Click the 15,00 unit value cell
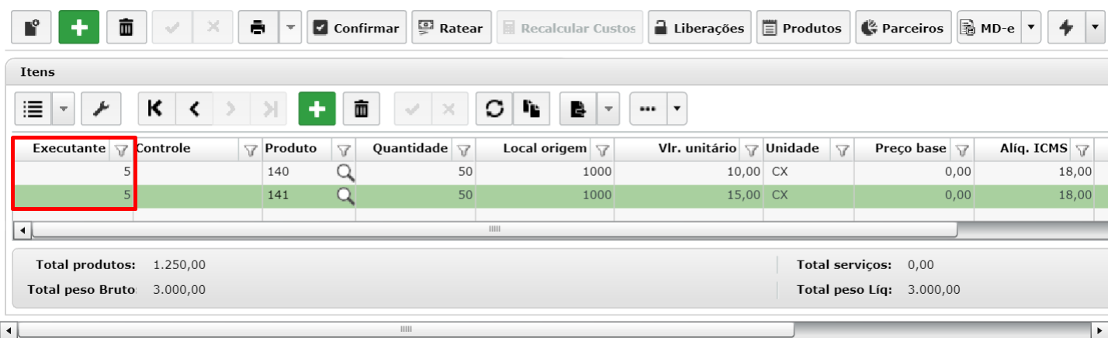This screenshot has width=1108, height=338. [x=689, y=195]
